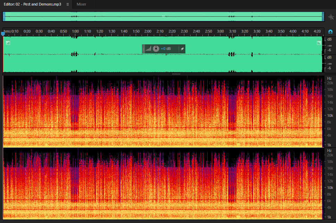Click the Hz label of the upper spectrogram scale

(x=329, y=78)
